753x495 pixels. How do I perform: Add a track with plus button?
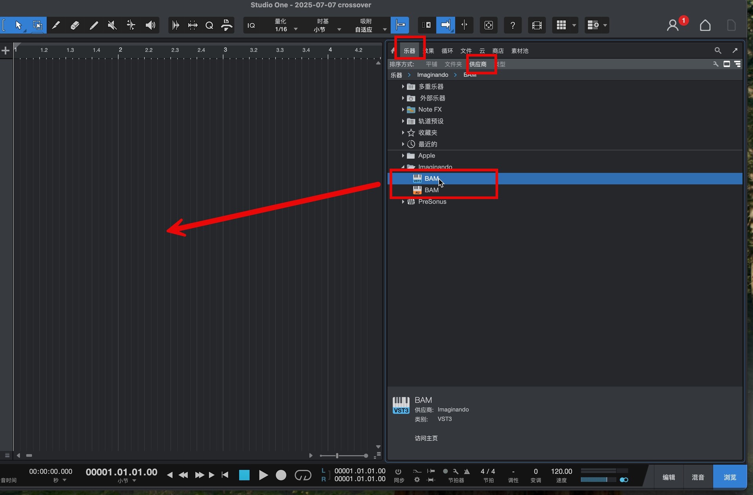pyautogui.click(x=5, y=51)
